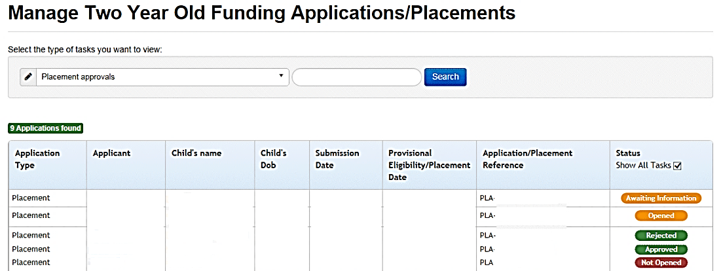Click the Child's name column header

(196, 153)
